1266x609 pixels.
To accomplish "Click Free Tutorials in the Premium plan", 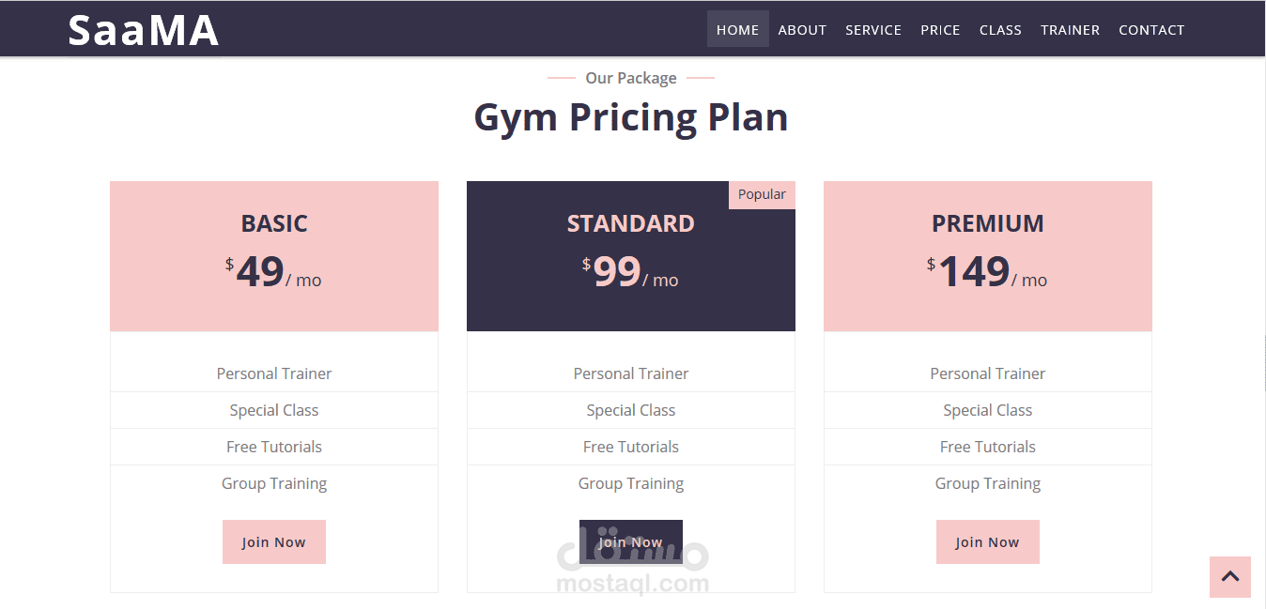I will pyautogui.click(x=988, y=447).
